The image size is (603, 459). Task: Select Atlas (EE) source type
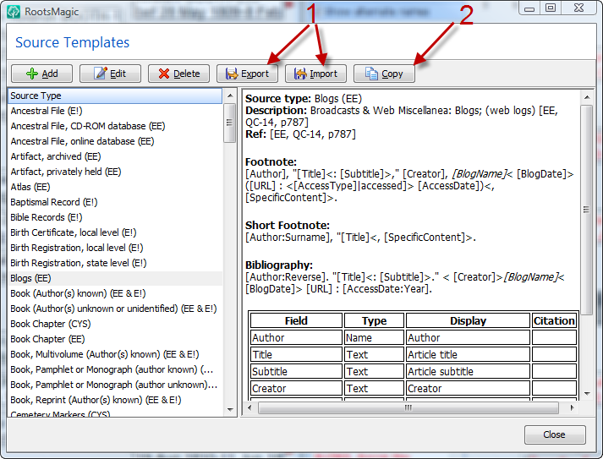pyautogui.click(x=115, y=187)
